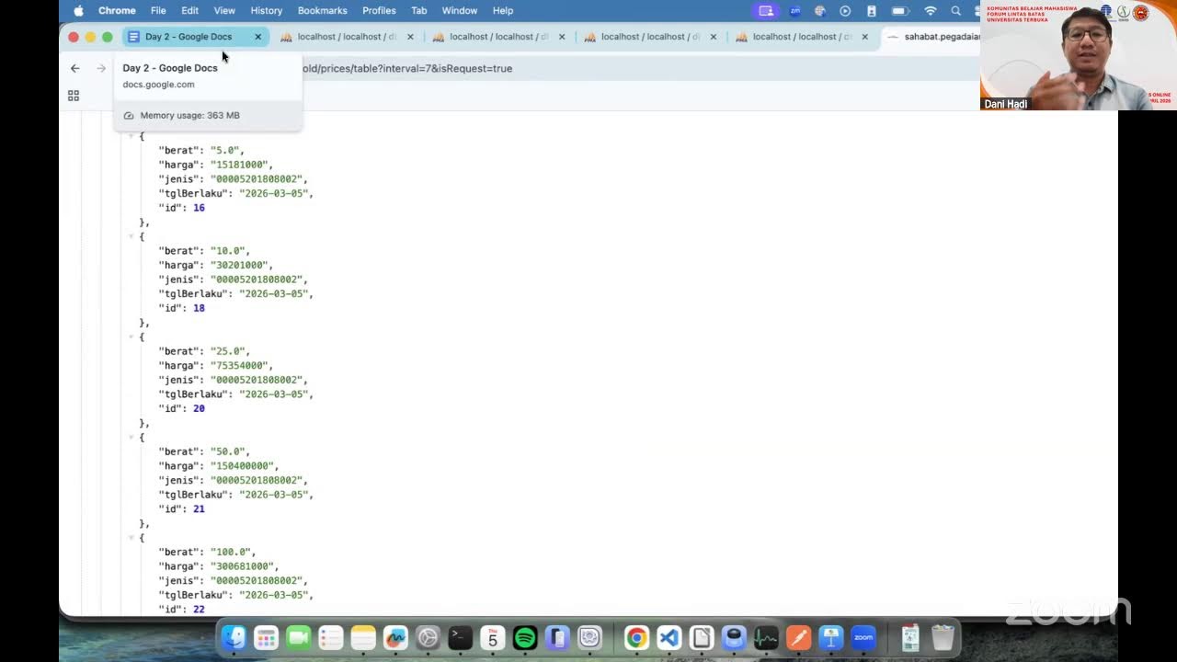Viewport: 1177px width, 662px height.
Task: Close the Day 2 - Google Docs tab
Action: click(257, 37)
